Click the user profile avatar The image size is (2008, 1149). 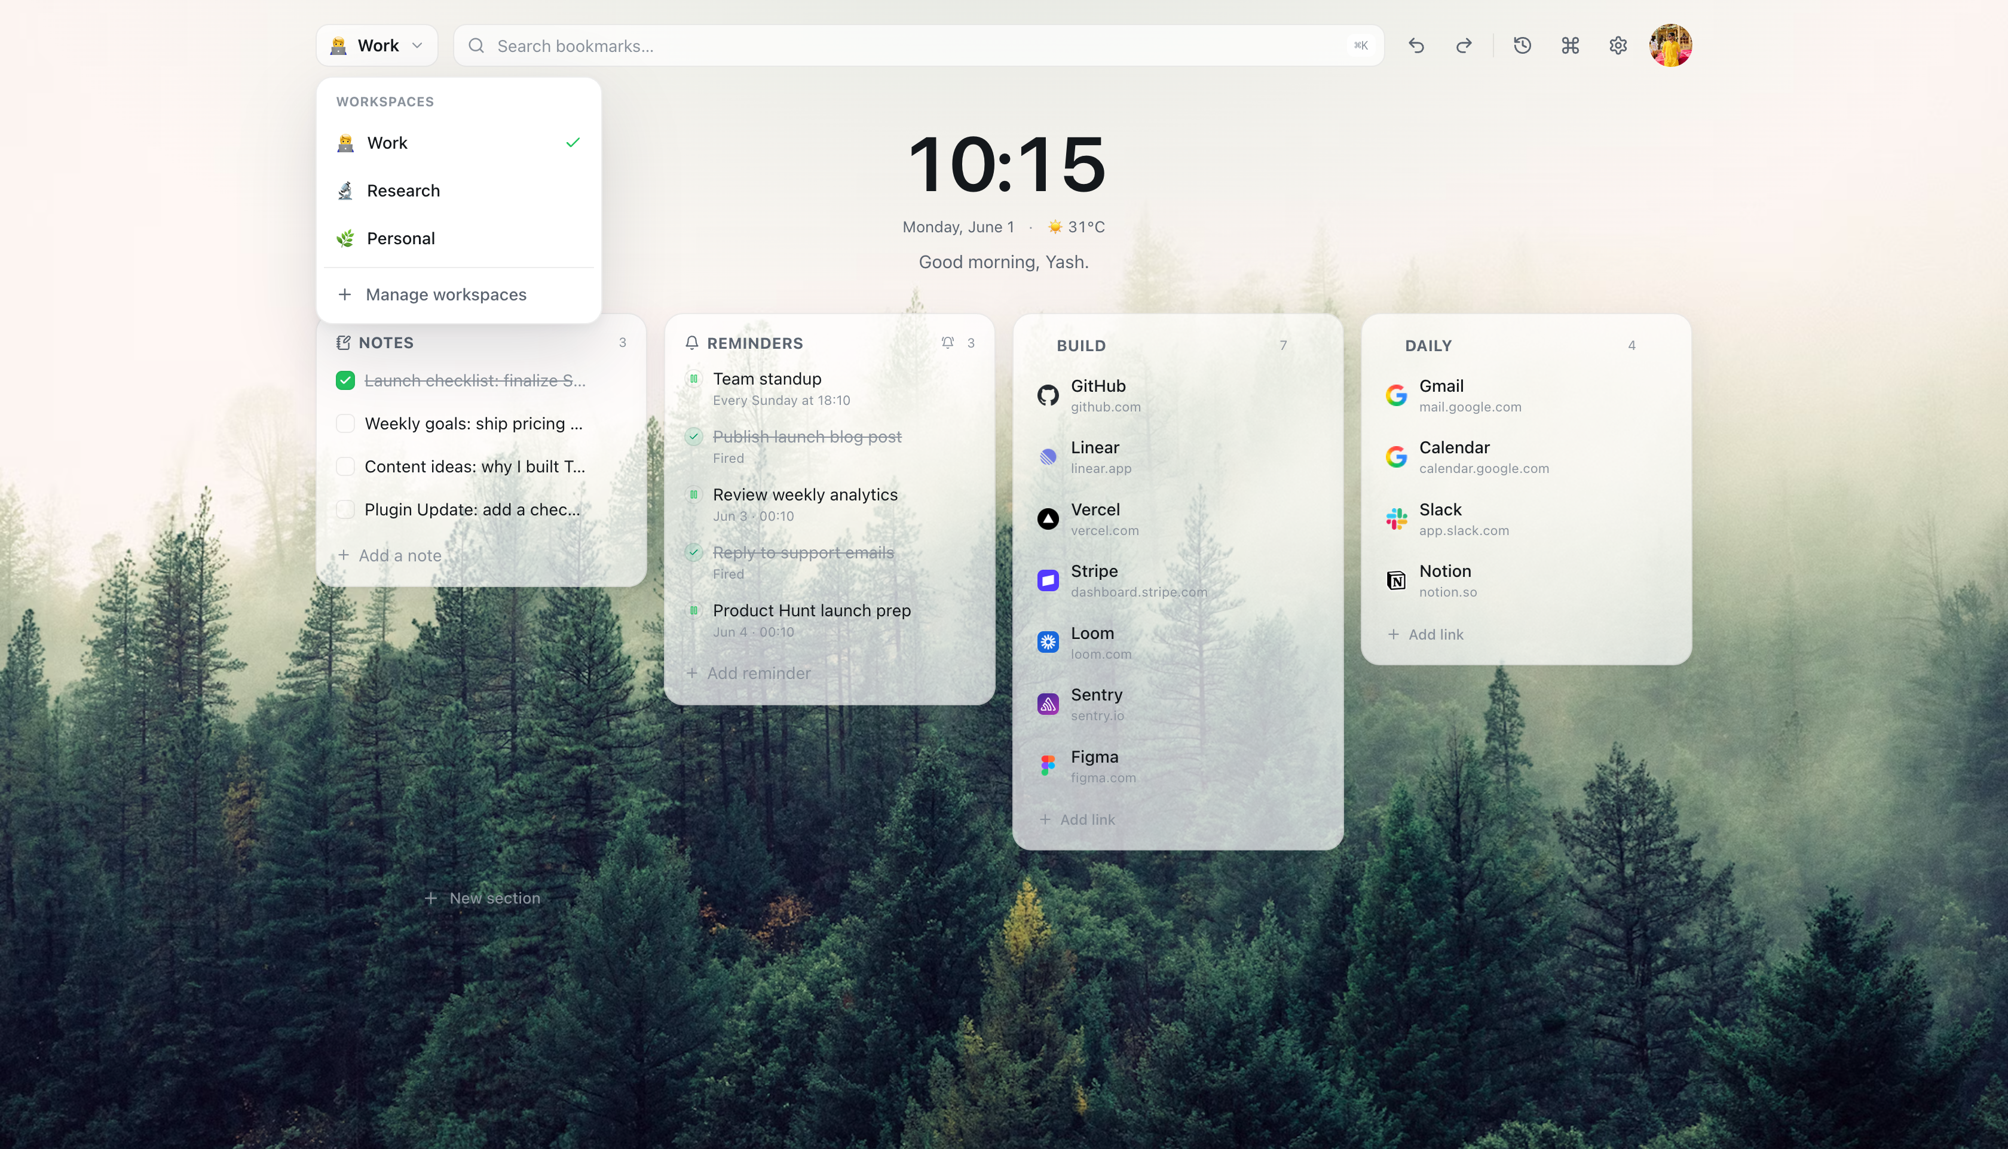point(1670,45)
